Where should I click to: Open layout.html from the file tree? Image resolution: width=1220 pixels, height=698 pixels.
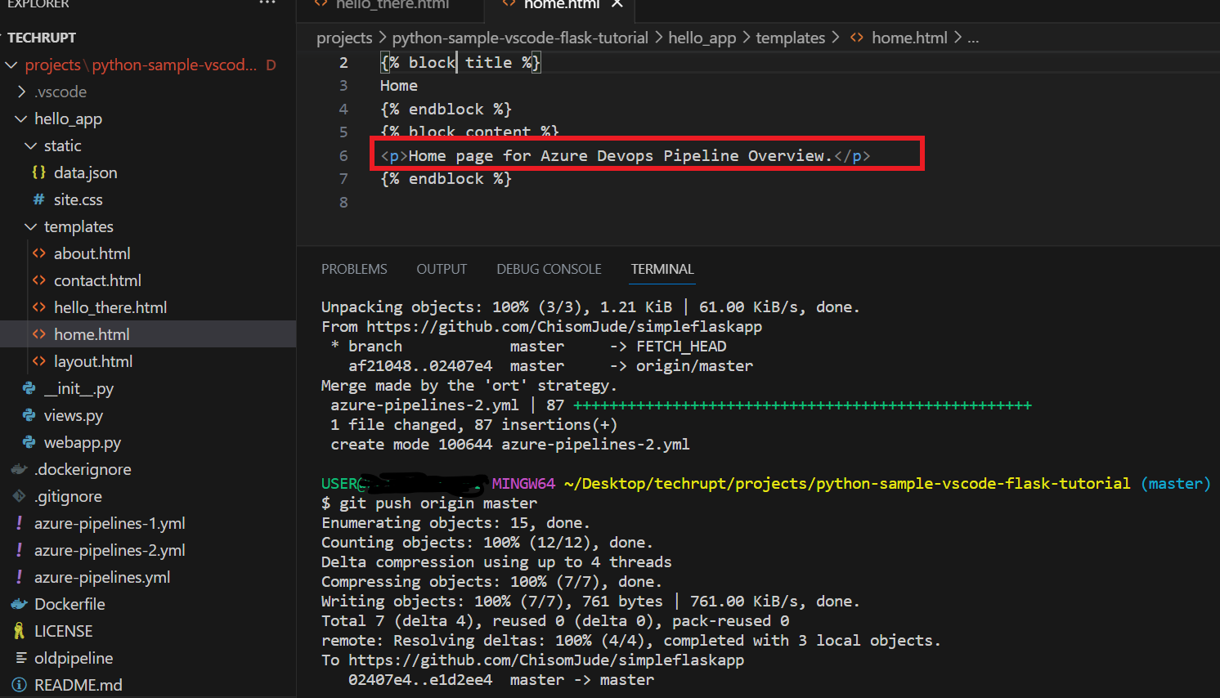[x=92, y=360]
